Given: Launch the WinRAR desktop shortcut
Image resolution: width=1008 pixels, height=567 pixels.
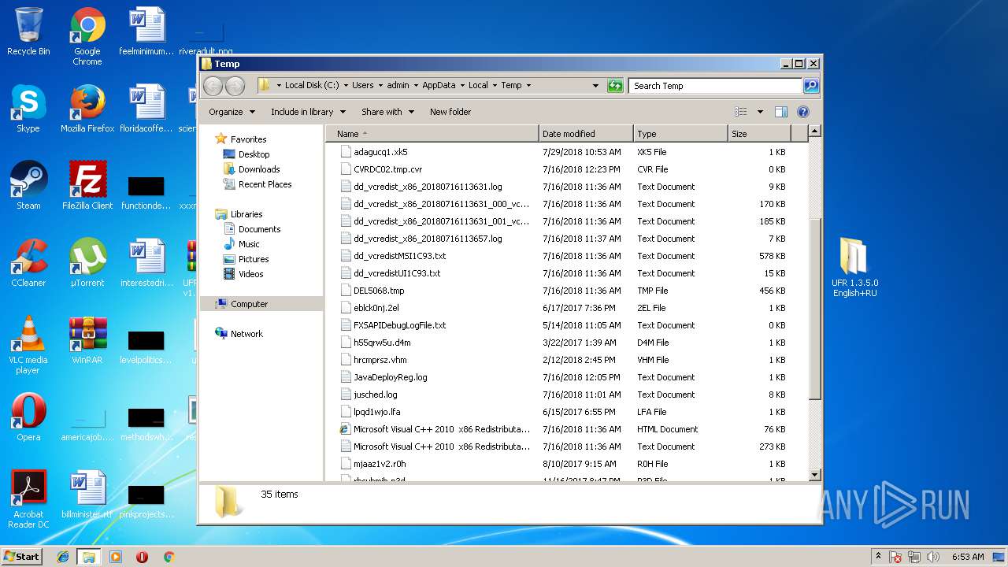Looking at the screenshot, I should (87, 340).
